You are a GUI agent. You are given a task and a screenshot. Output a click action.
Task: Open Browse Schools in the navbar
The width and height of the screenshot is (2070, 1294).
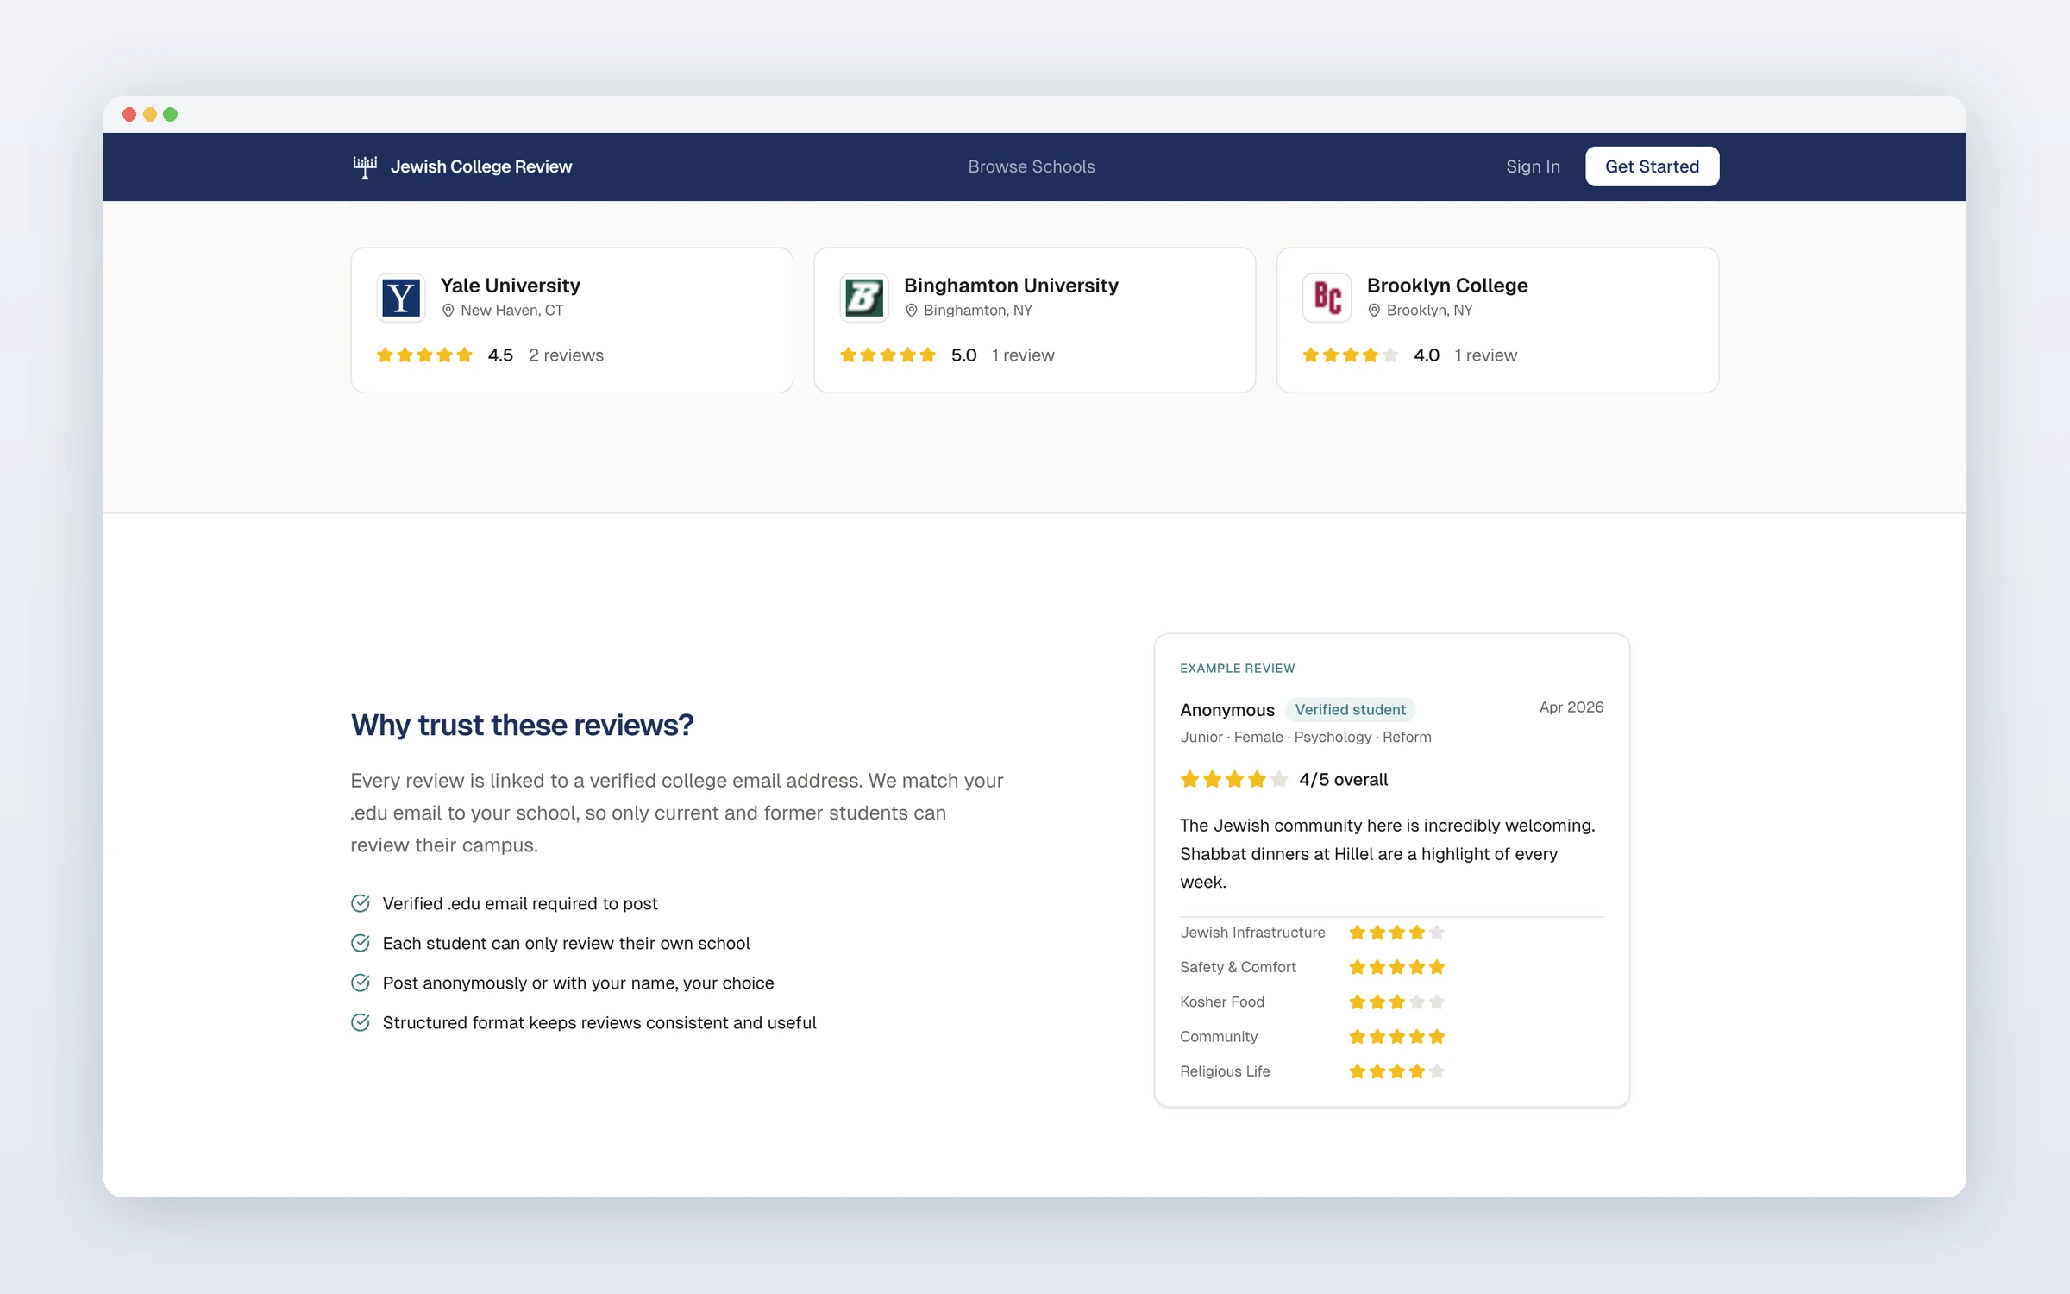point(1032,166)
